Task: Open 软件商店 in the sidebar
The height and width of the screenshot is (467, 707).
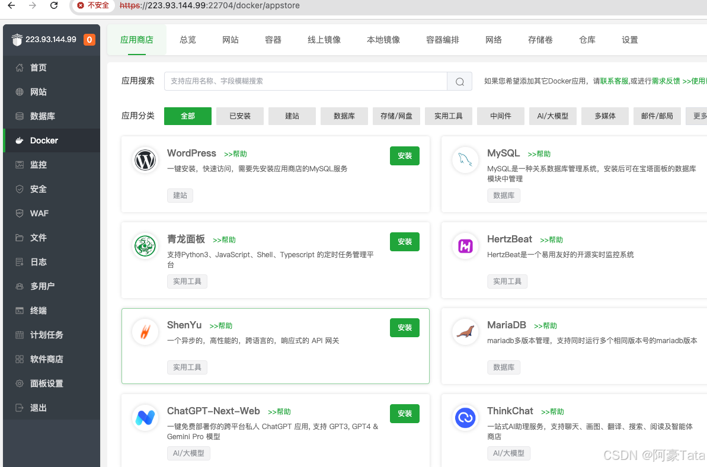Action: coord(52,360)
